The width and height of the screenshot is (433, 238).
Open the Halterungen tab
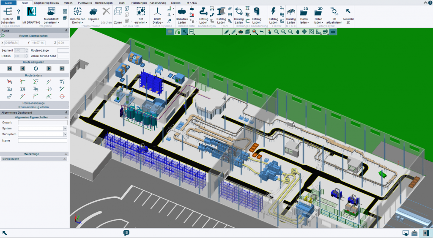139,3
